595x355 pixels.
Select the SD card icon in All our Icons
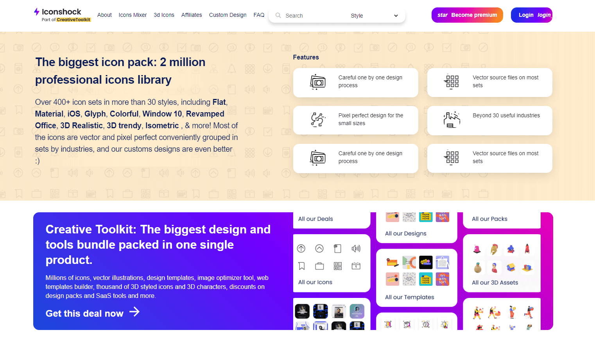(338, 249)
